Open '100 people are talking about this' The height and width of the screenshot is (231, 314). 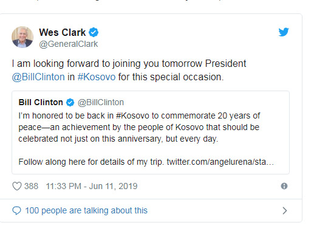86,210
